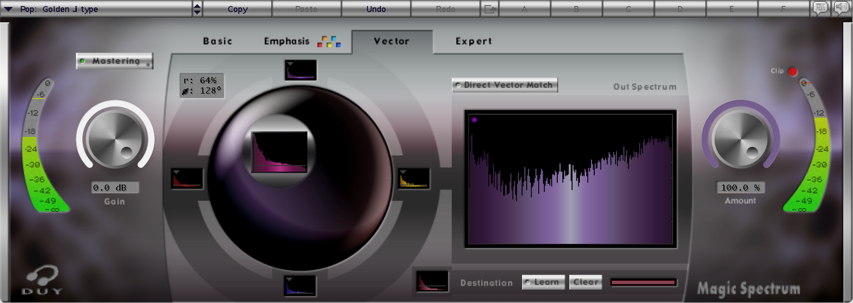Image resolution: width=853 pixels, height=303 pixels.
Task: Enable Direct Vector Match
Action: (504, 85)
